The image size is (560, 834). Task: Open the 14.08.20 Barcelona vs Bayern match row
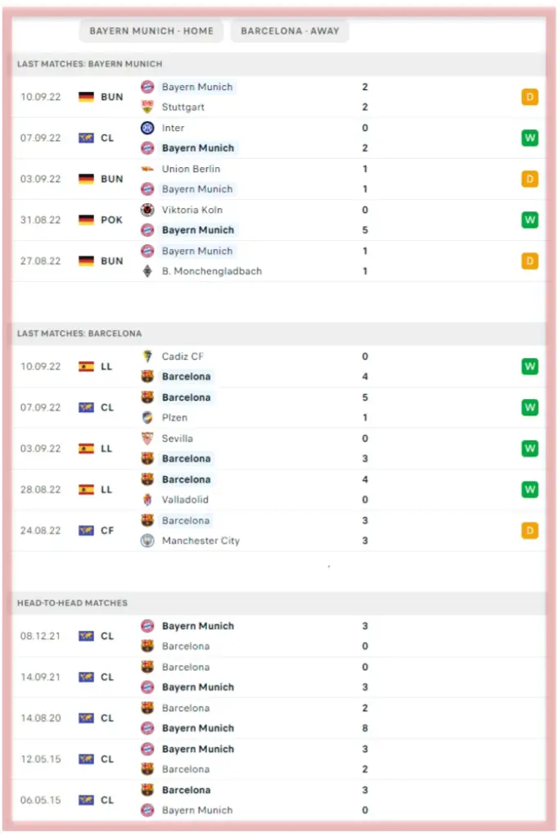coord(278,718)
